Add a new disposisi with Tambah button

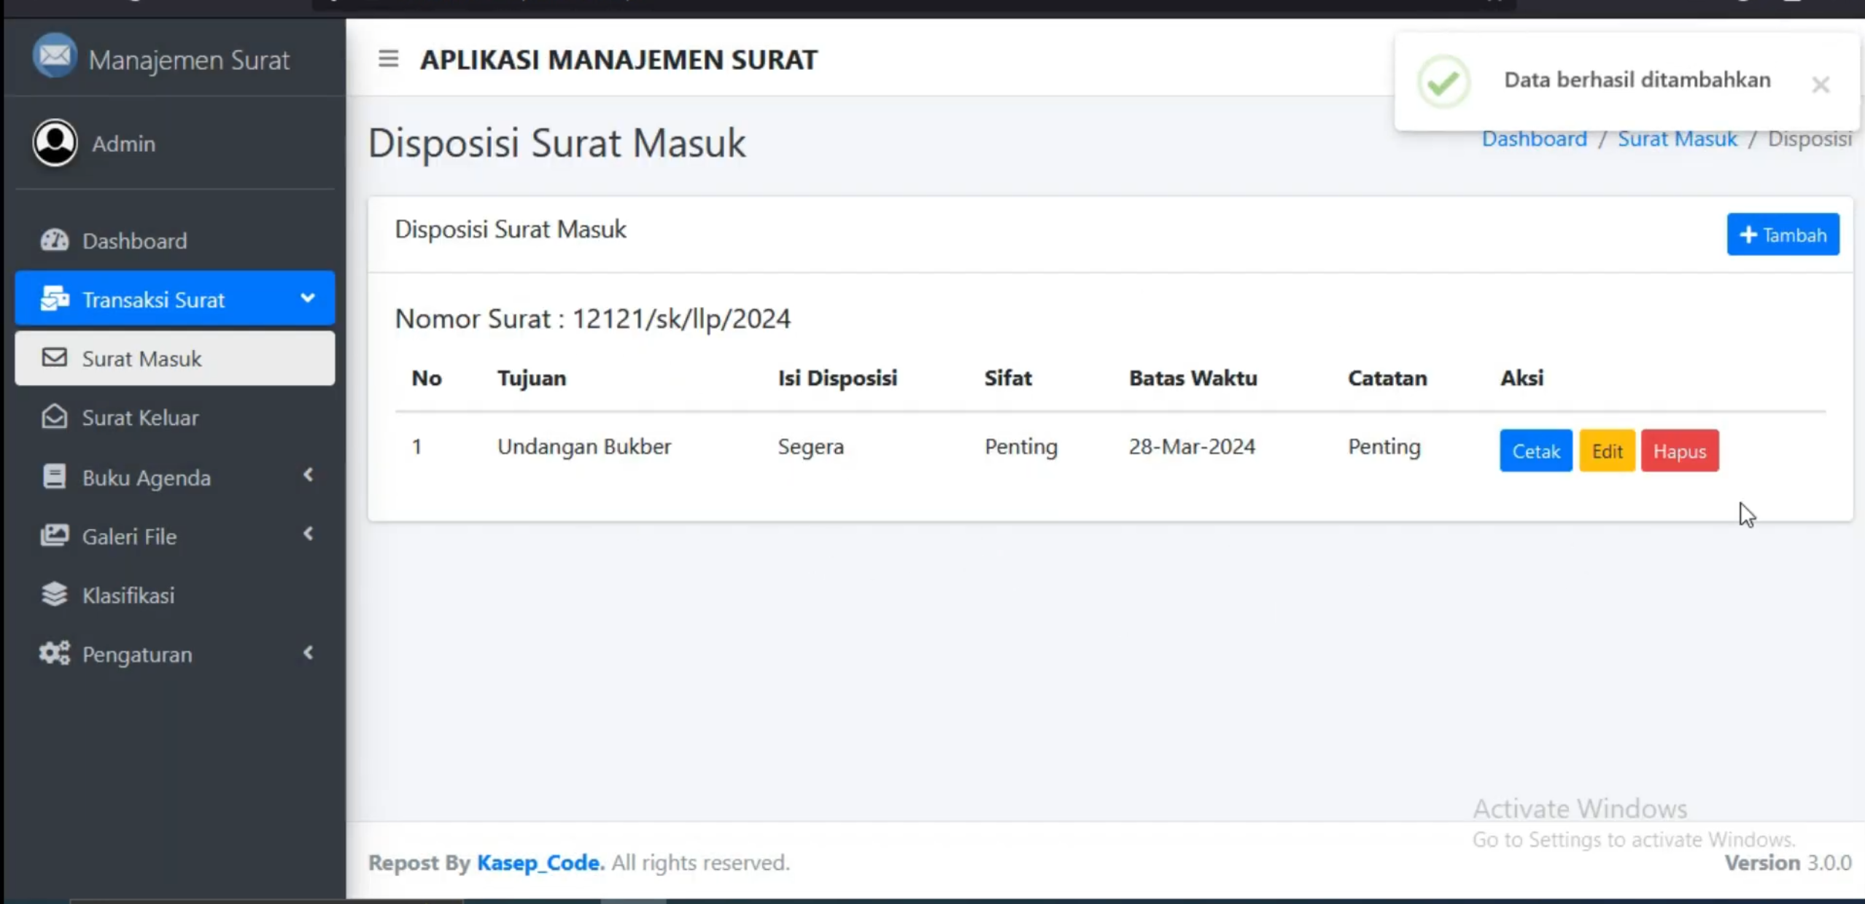click(1783, 234)
